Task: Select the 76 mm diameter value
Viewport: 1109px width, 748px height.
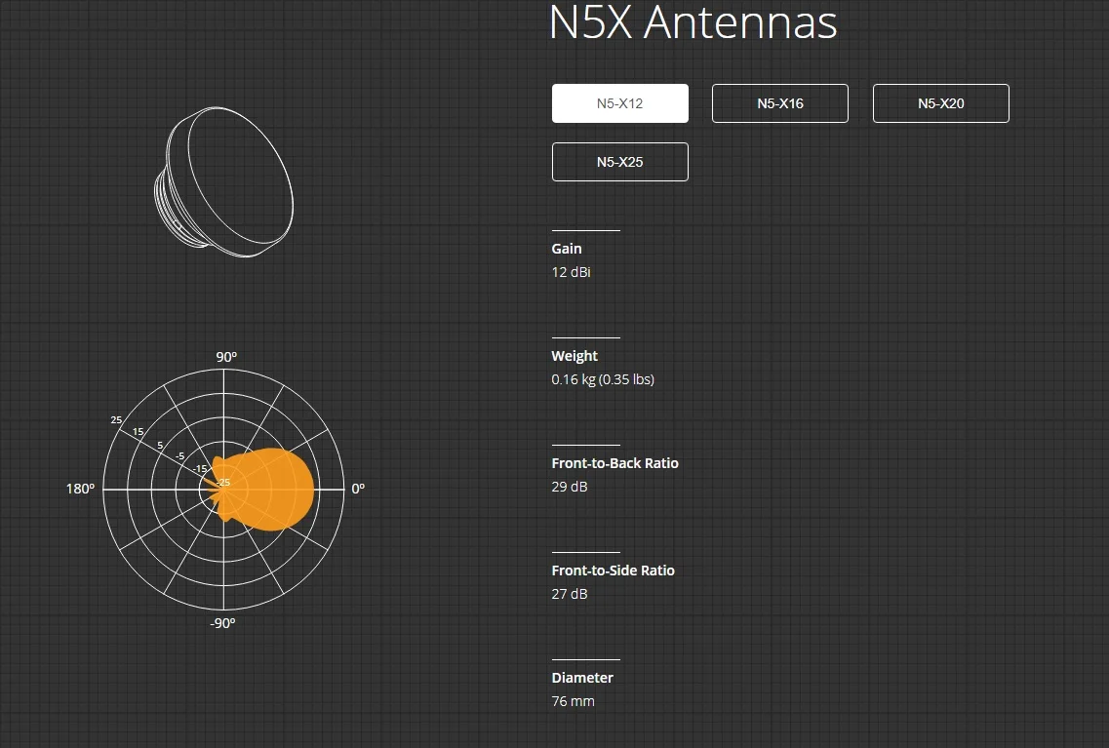Action: pos(573,701)
